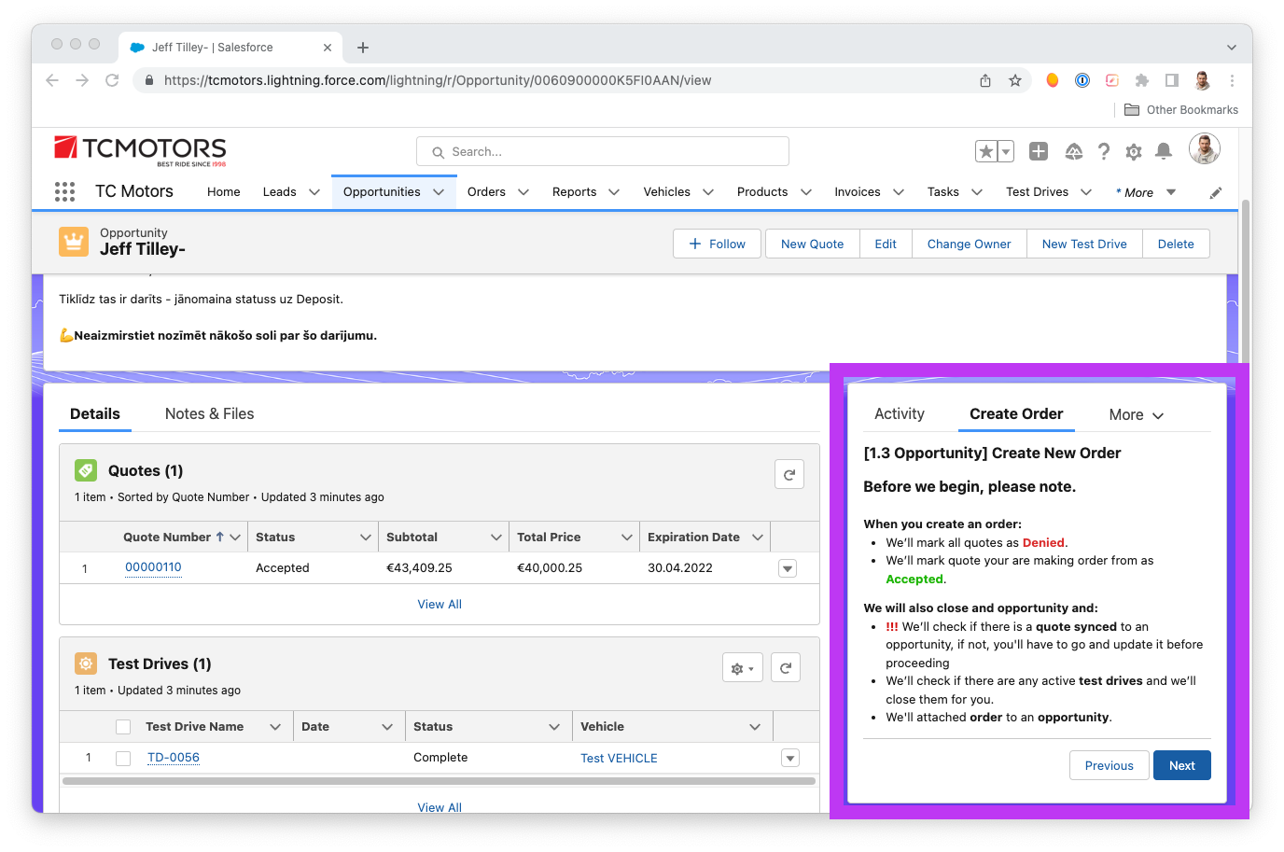
Task: Switch to the Details tab
Action: point(95,414)
